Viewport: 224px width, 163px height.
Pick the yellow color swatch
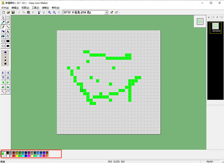click(x=17, y=156)
